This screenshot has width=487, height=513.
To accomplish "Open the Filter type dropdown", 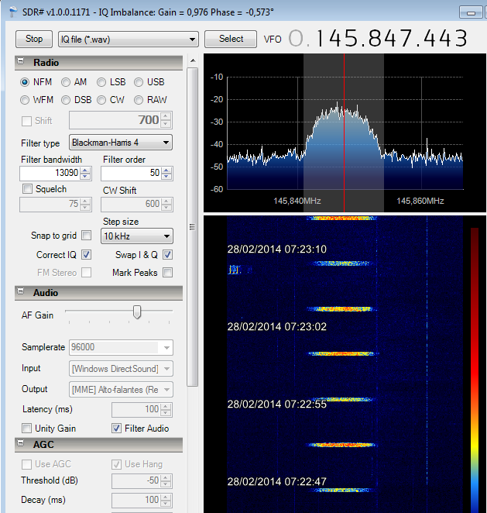I will 121,143.
